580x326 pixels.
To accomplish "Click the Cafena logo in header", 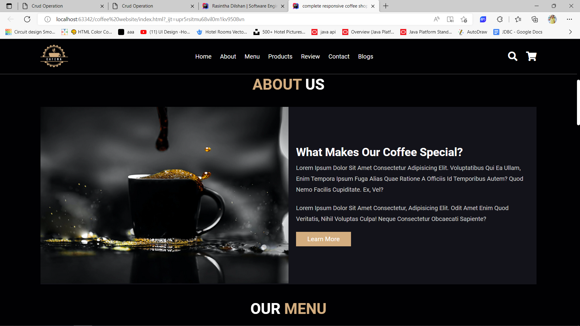I will [x=54, y=56].
